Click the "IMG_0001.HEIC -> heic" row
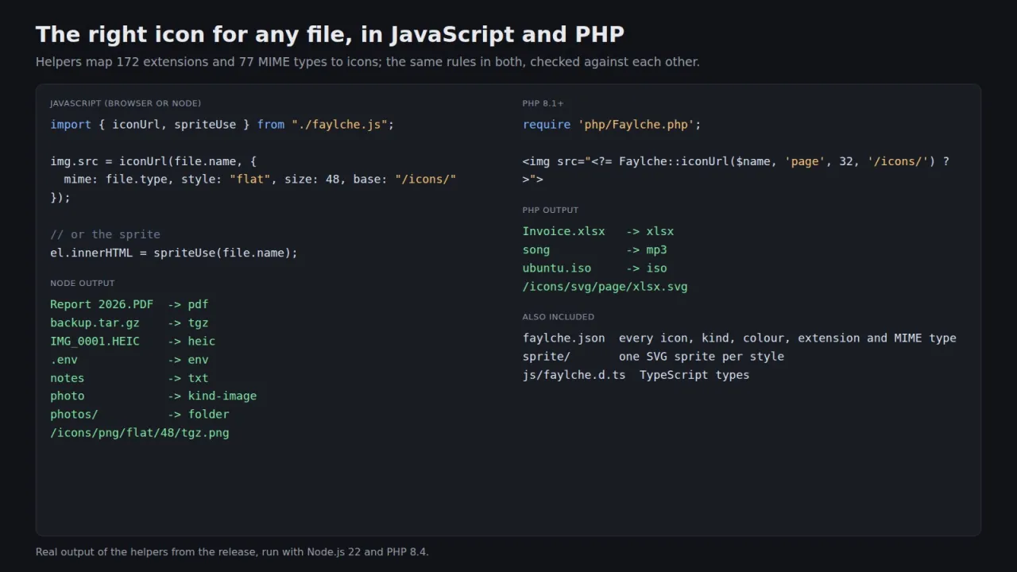Viewport: 1017px width, 572px height. coord(133,341)
